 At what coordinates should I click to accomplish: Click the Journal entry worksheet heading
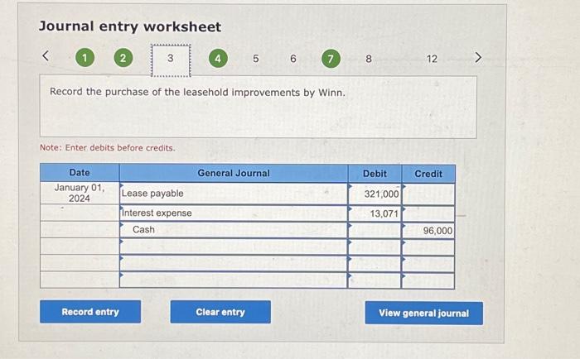[x=130, y=26]
